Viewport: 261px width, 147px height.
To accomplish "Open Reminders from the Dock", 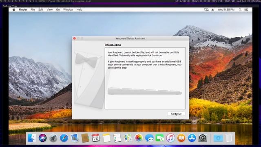I will tap(117, 138).
